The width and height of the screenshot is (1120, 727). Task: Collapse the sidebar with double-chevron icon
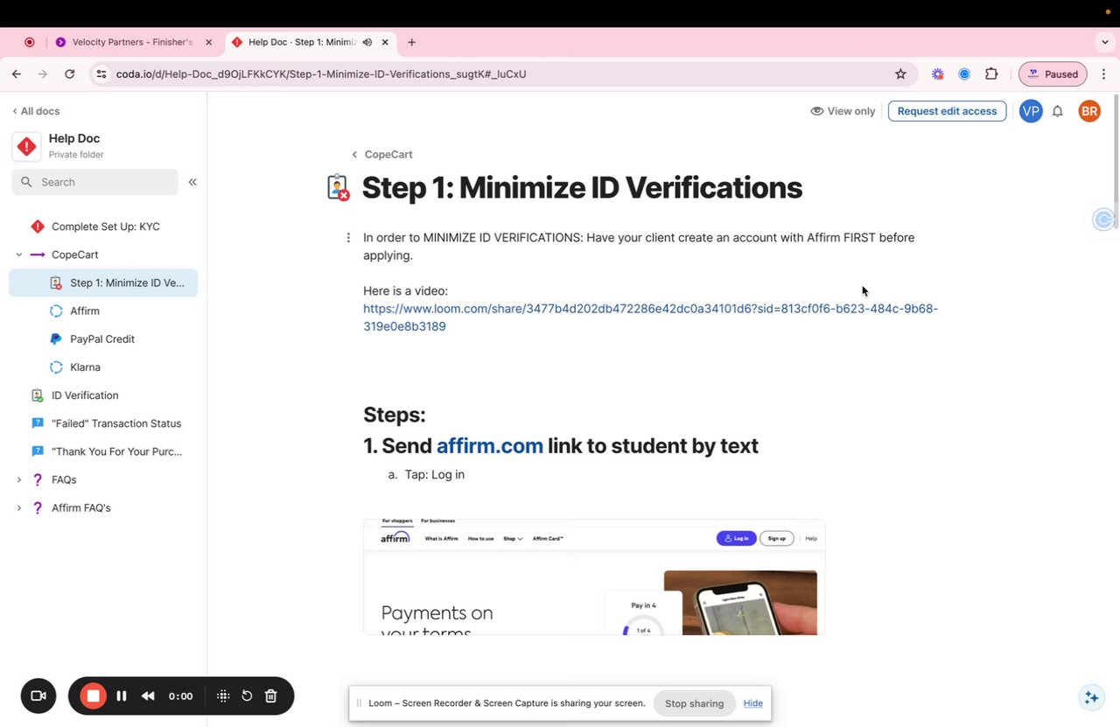[192, 182]
